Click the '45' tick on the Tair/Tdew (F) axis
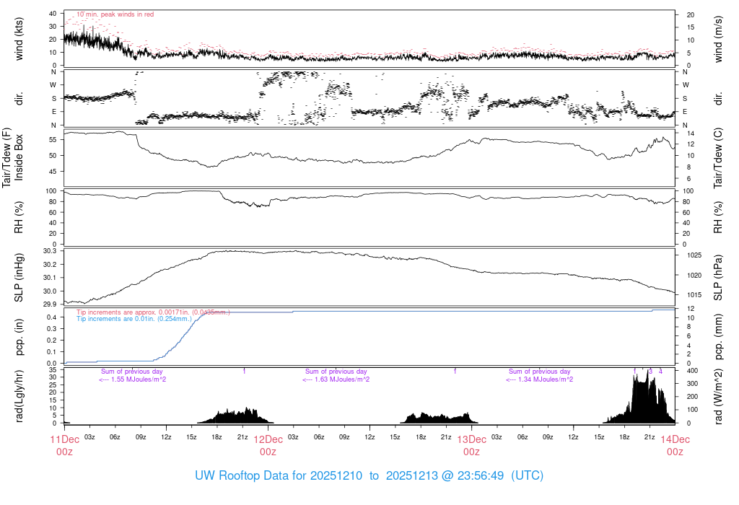This screenshot has height=505, width=739. [x=53, y=172]
